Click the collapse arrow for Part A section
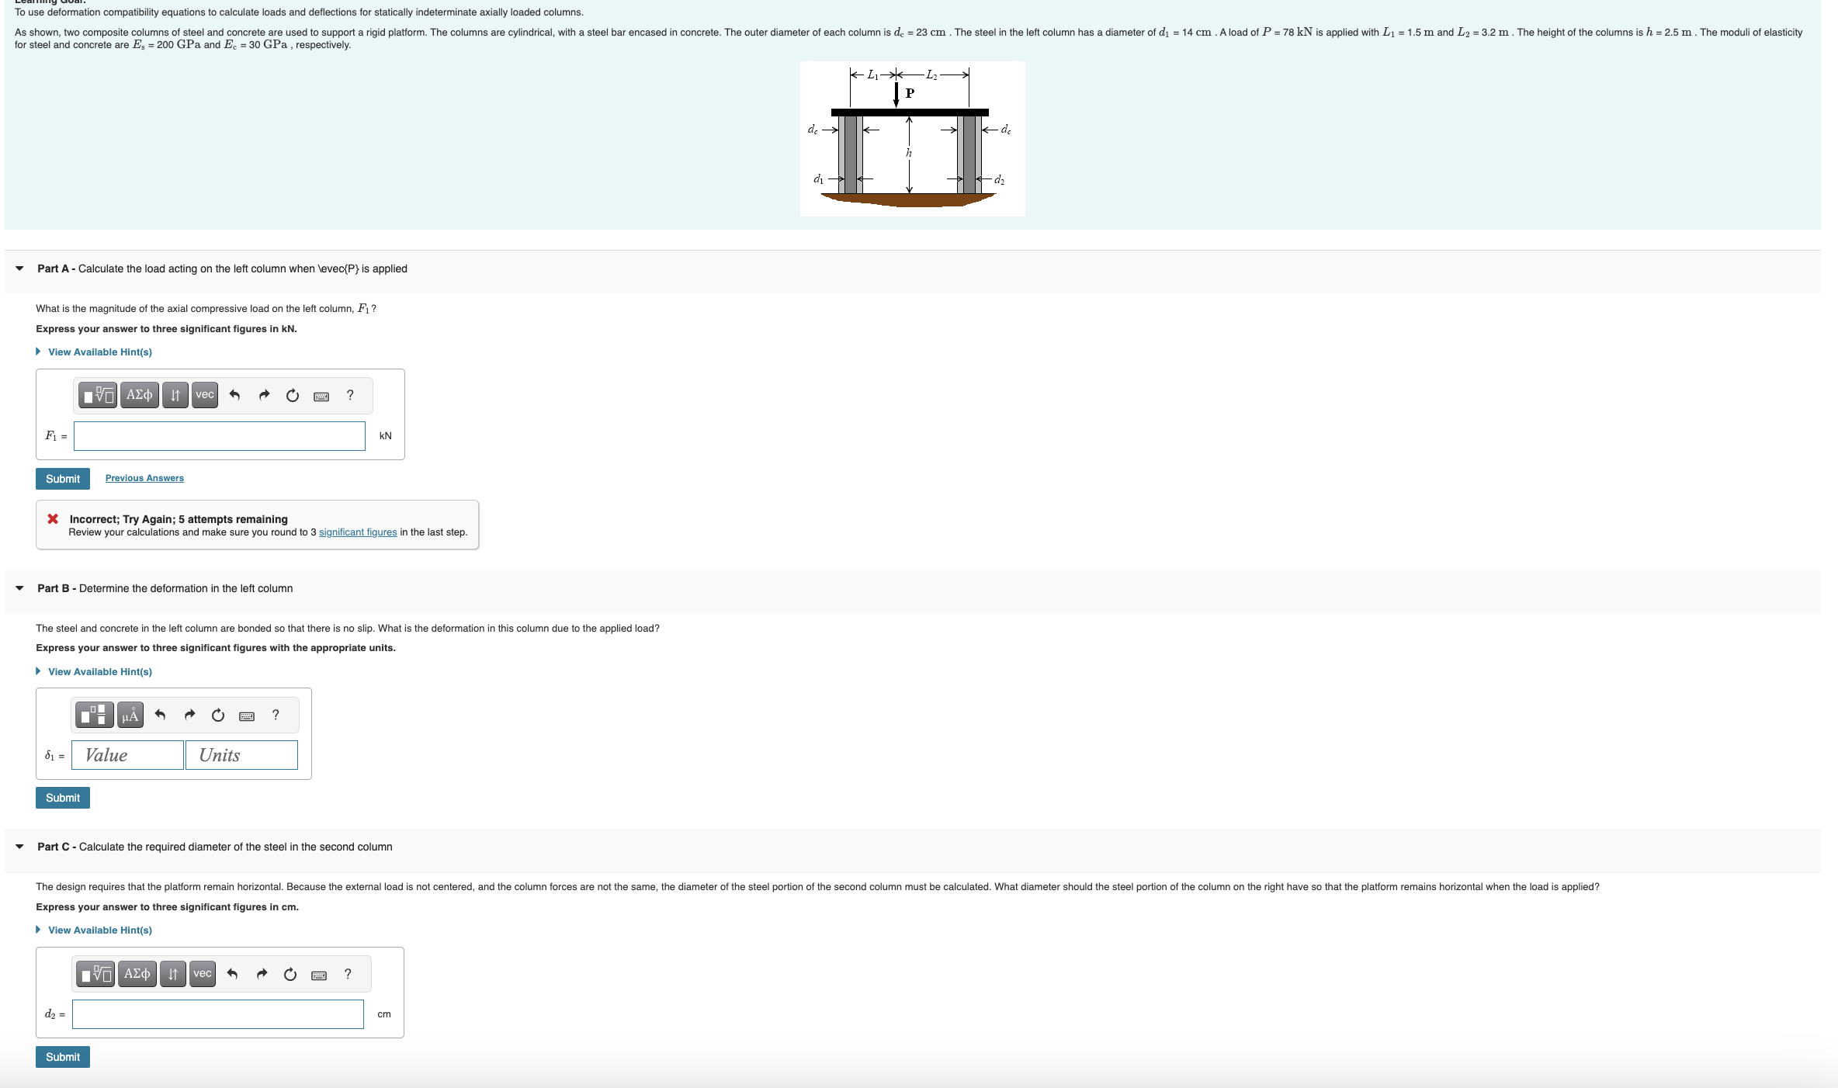Screen dimensions: 1838x1088 [x=17, y=268]
